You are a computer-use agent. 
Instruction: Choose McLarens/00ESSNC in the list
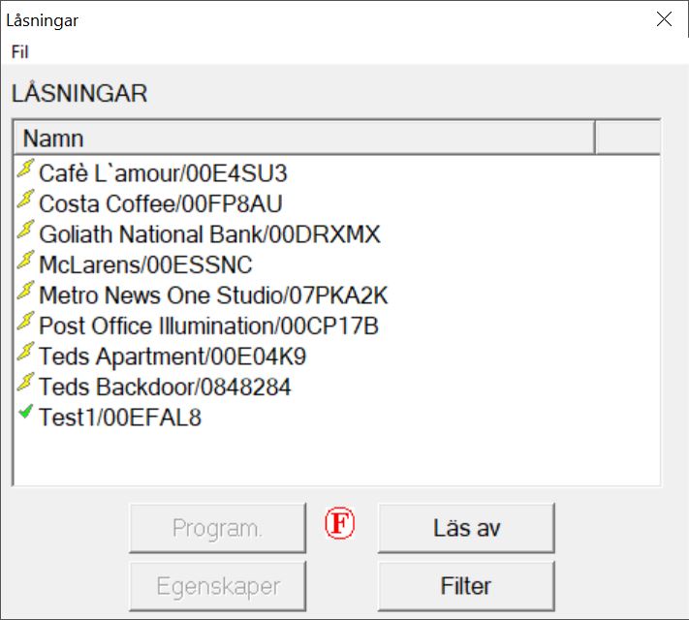(x=145, y=264)
